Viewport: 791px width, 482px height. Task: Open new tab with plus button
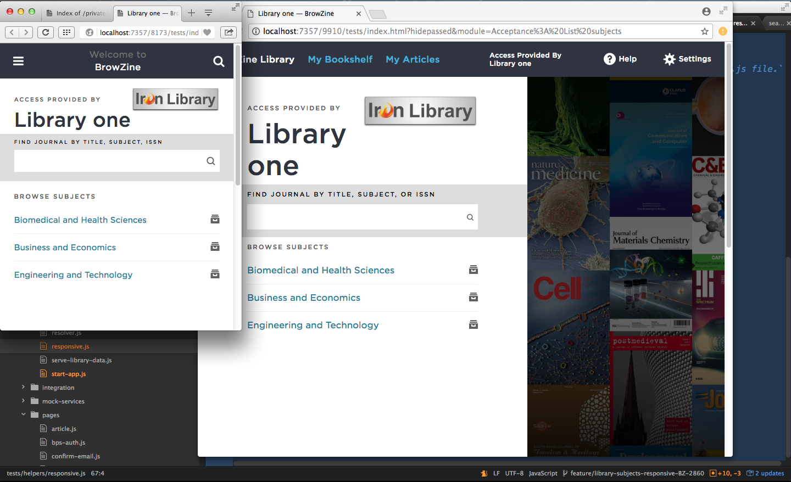click(x=191, y=13)
